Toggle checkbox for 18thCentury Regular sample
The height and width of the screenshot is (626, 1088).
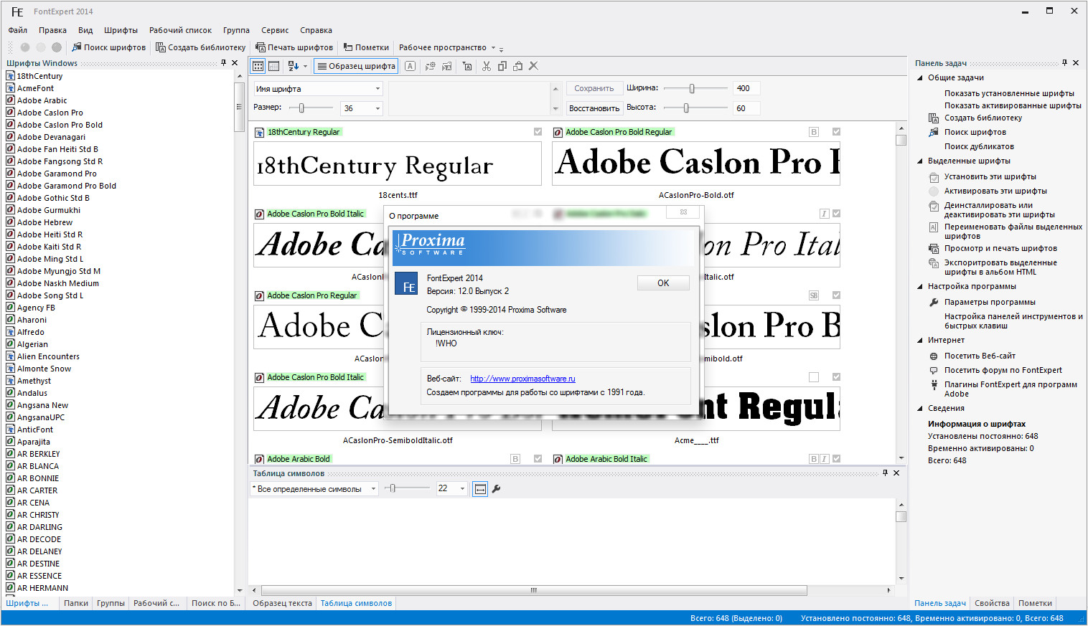click(x=538, y=132)
